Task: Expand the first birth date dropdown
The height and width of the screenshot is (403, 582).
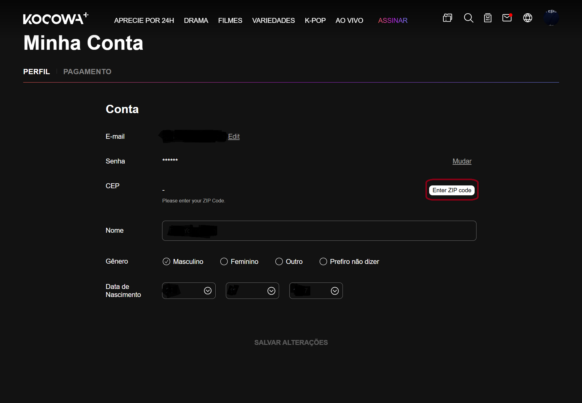Action: click(189, 291)
